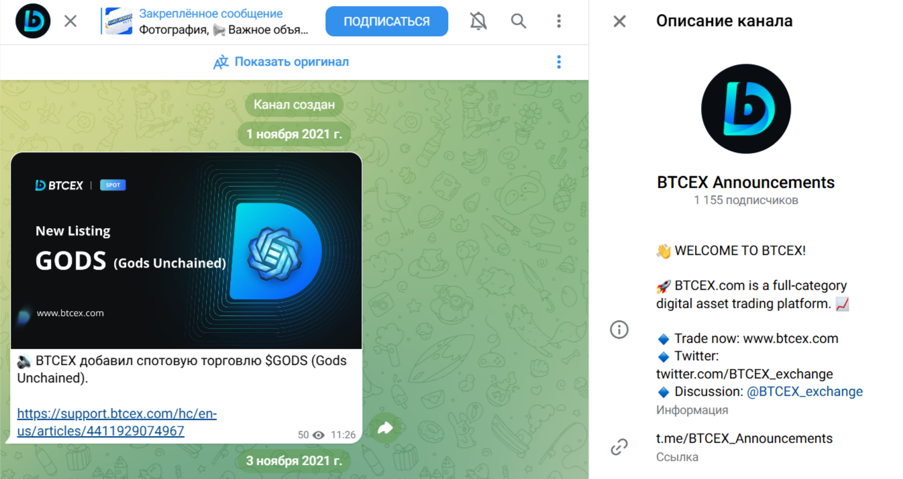Screen dimensions: 903x479
Task: Click the info icon beside the description
Action: tap(619, 329)
